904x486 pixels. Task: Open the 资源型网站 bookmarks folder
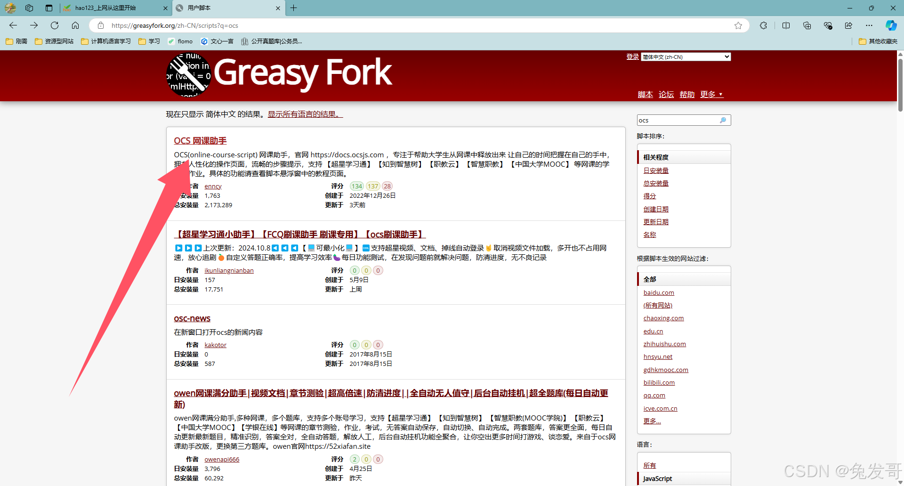(54, 41)
